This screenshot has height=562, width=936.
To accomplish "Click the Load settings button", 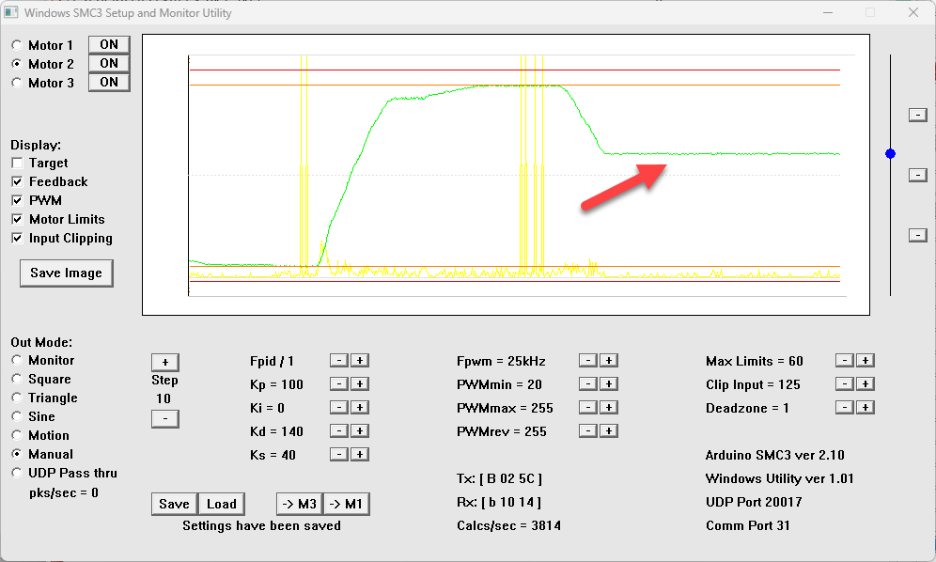I will tap(222, 505).
